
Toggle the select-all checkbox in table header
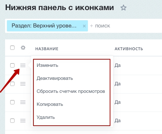coord(12,48)
